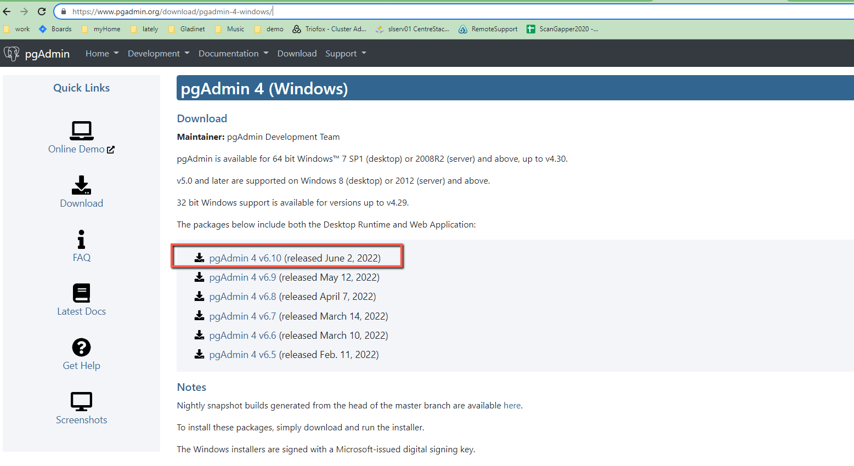
Task: Click the browser address bar URL
Action: pos(172,12)
